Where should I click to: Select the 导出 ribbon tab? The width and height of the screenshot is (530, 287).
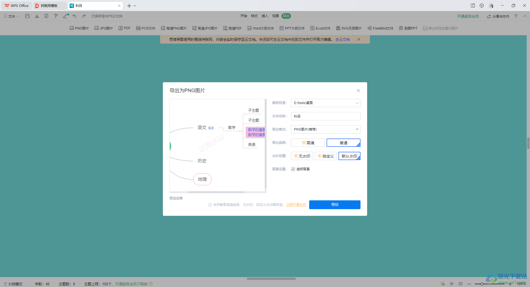[x=286, y=16]
